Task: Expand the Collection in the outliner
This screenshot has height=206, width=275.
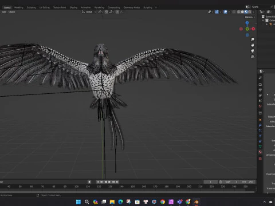Action: point(263,21)
